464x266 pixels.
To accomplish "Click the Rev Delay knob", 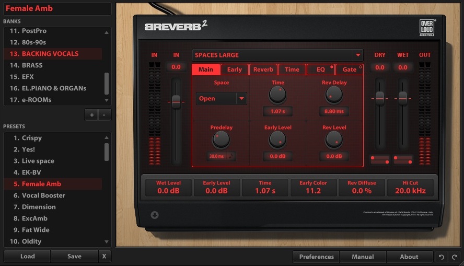I will point(334,95).
